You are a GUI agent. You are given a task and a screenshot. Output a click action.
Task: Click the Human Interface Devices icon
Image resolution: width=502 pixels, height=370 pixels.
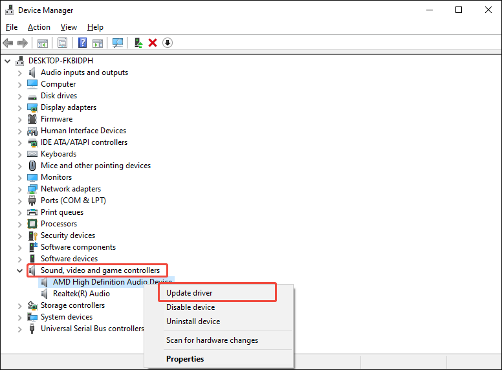pos(32,131)
